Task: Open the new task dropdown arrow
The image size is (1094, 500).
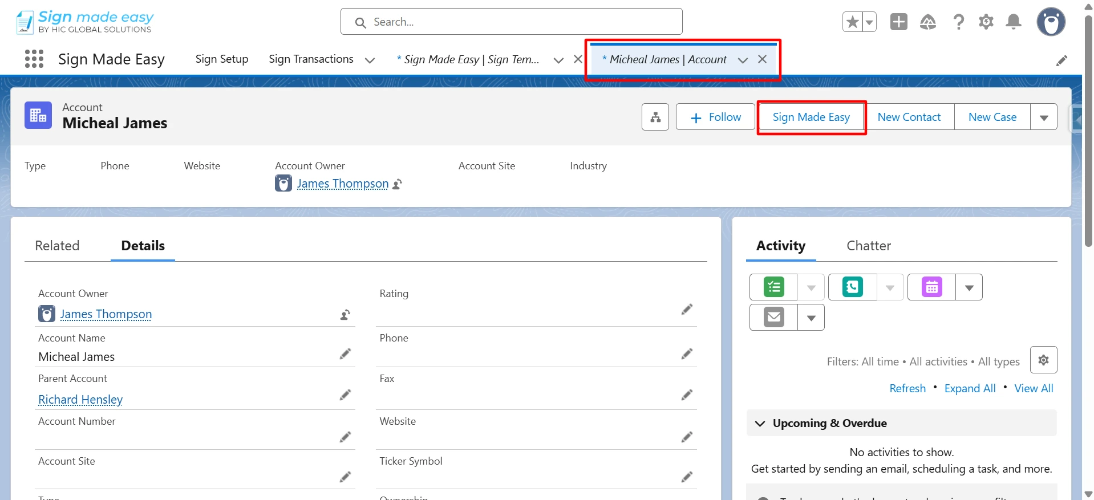Action: (811, 287)
